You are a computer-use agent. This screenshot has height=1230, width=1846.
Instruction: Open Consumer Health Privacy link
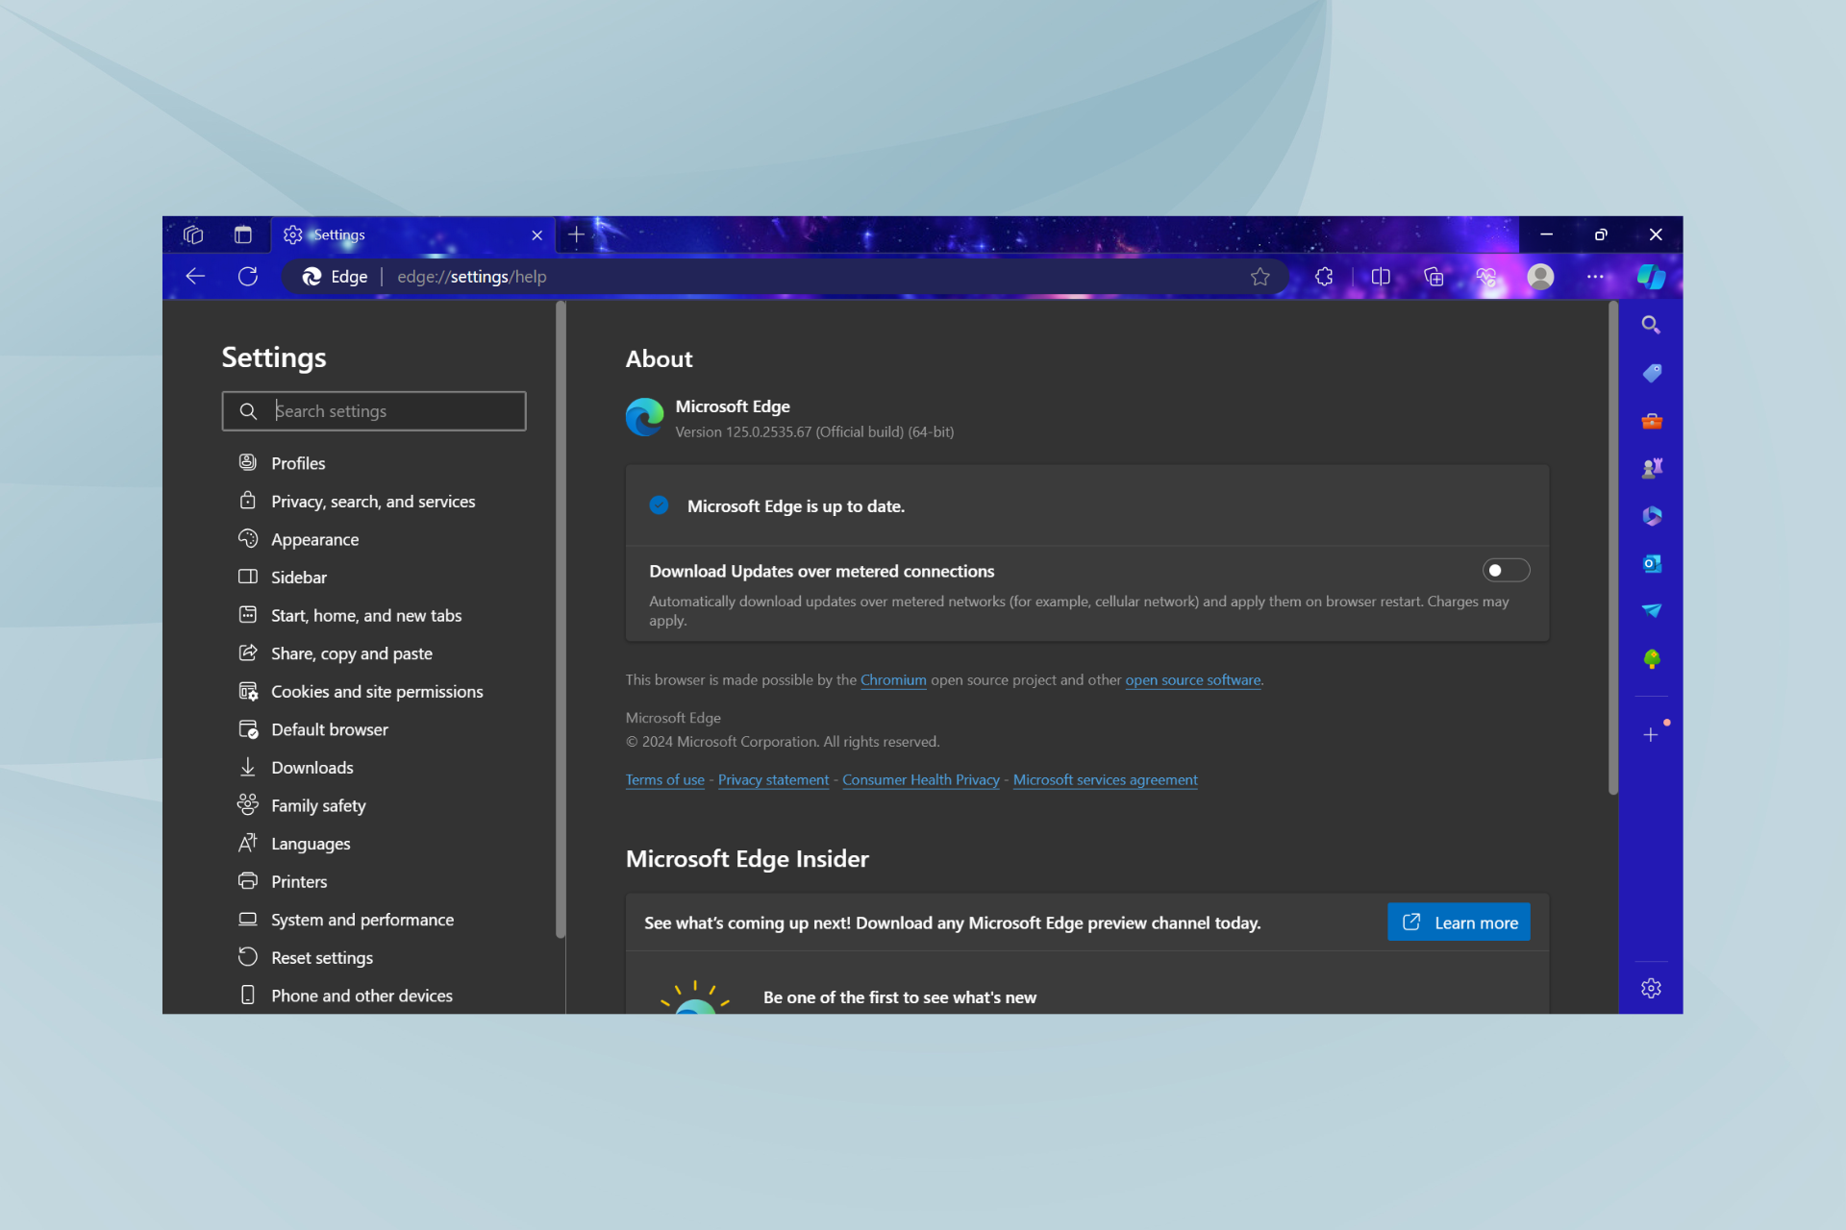[x=921, y=780]
